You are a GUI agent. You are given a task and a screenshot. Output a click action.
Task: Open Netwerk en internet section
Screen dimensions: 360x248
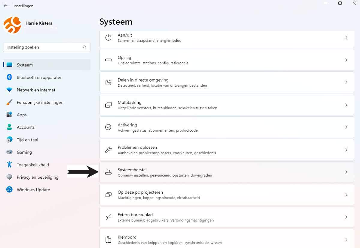click(36, 90)
